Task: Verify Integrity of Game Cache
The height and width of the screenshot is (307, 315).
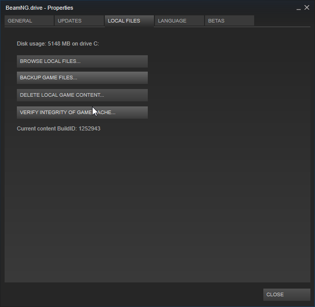Action: pyautogui.click(x=82, y=113)
